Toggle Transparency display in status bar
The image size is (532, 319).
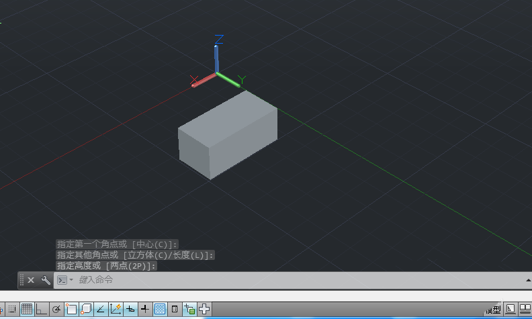coord(160,309)
